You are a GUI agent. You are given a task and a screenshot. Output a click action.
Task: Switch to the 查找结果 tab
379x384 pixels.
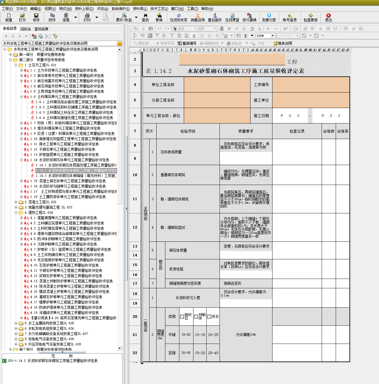41,29
